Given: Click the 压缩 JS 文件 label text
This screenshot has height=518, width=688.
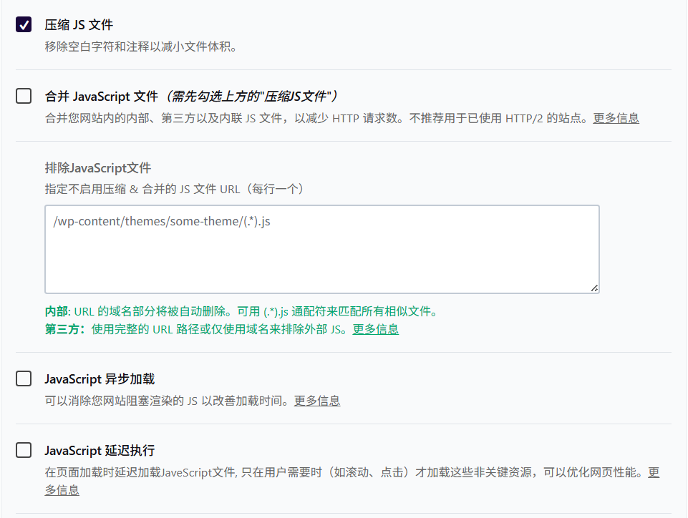Looking at the screenshot, I should coord(79,25).
